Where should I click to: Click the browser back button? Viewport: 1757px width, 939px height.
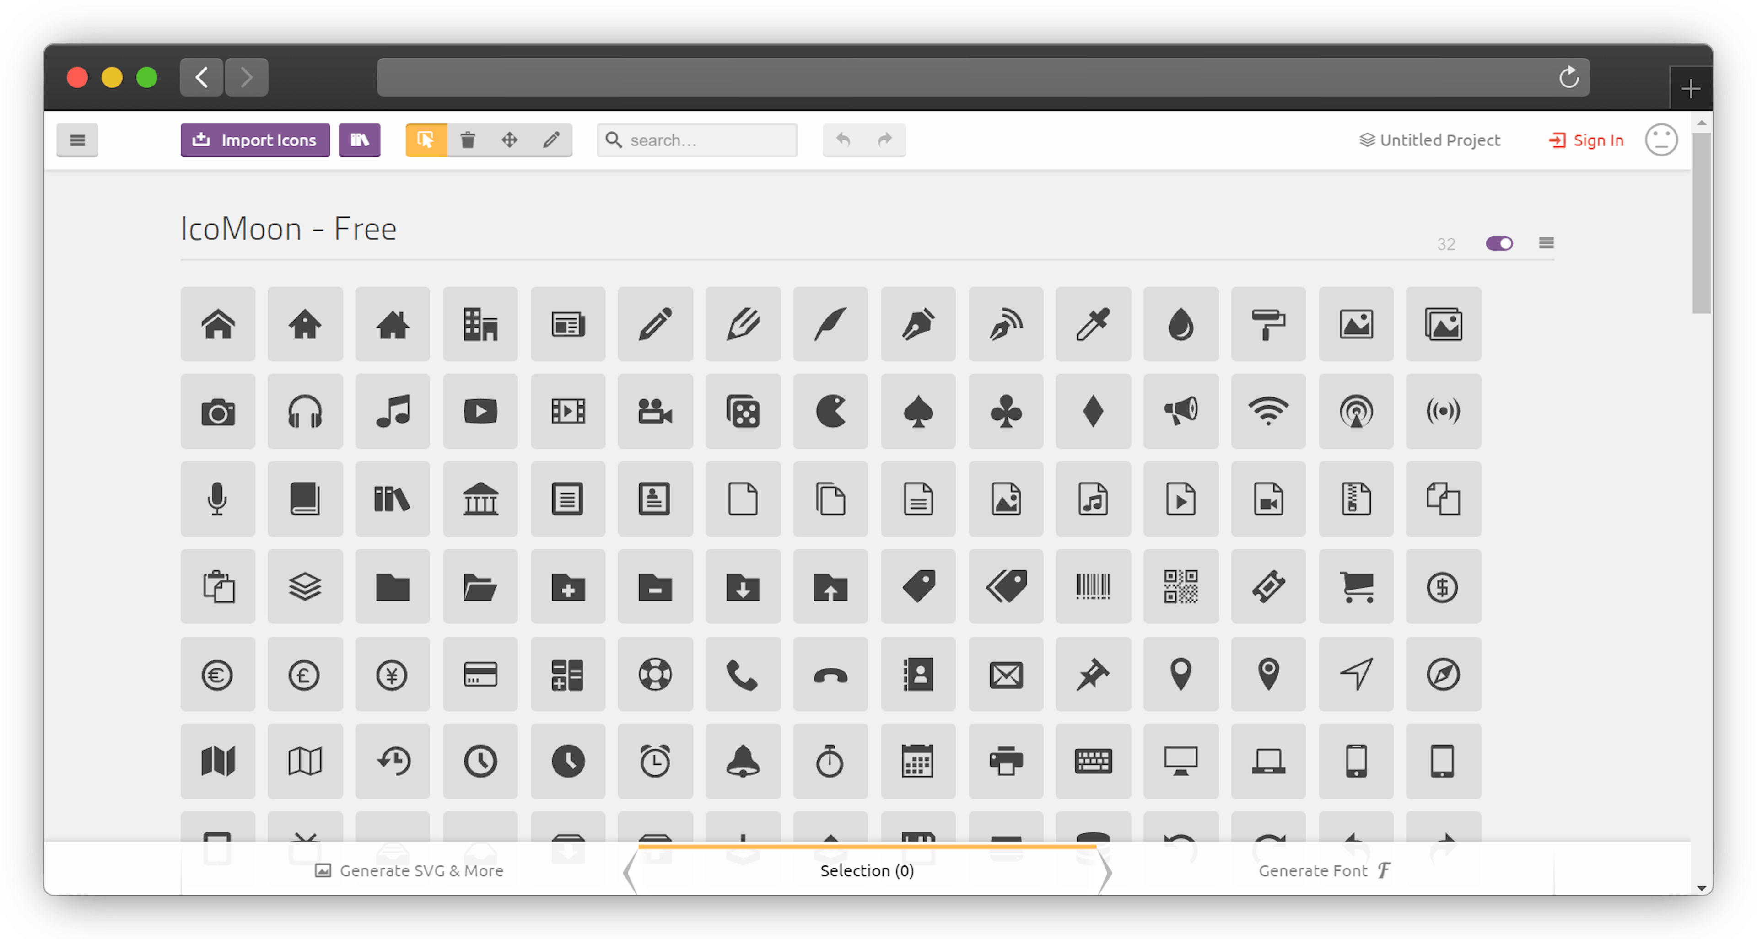(201, 77)
